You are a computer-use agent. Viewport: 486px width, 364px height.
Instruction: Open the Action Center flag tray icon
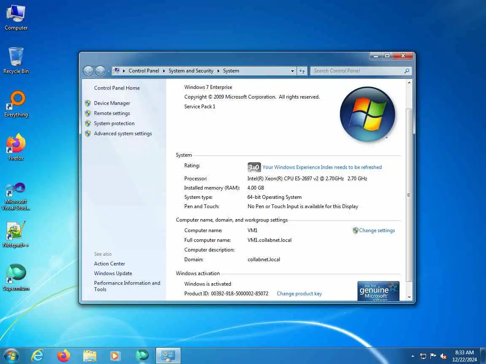433,356
